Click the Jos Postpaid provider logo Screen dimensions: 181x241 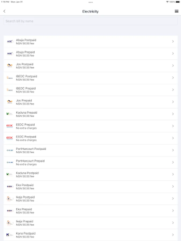tap(10, 66)
